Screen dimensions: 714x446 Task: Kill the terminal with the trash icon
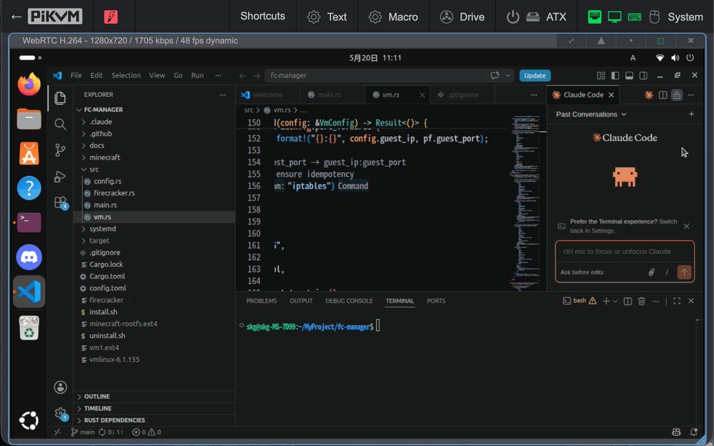(642, 301)
